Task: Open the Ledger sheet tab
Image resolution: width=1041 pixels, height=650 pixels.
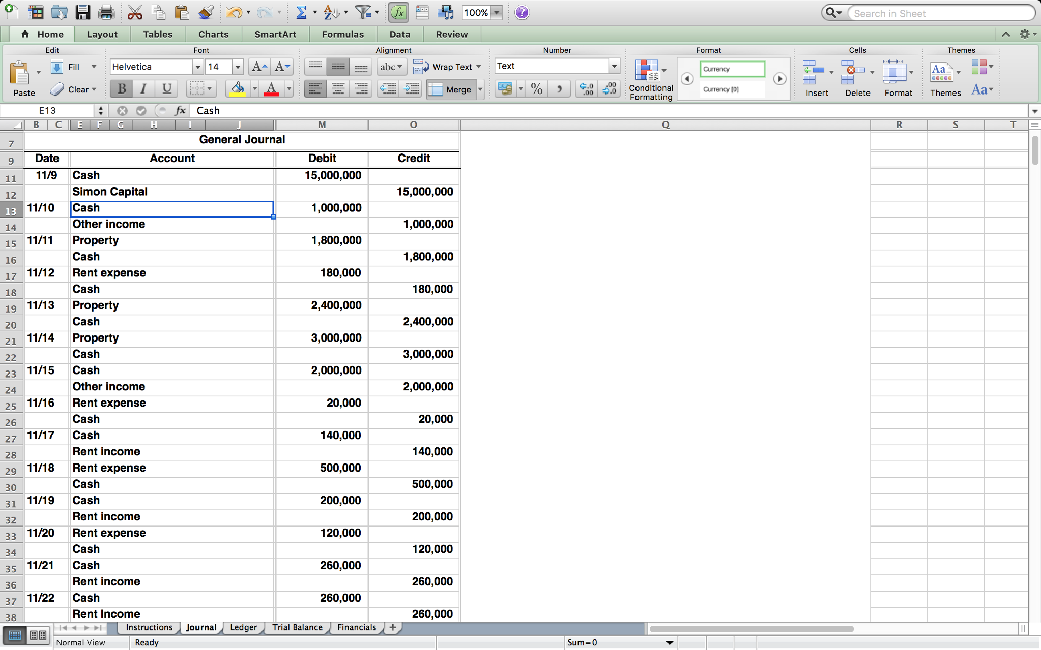Action: coord(243,627)
